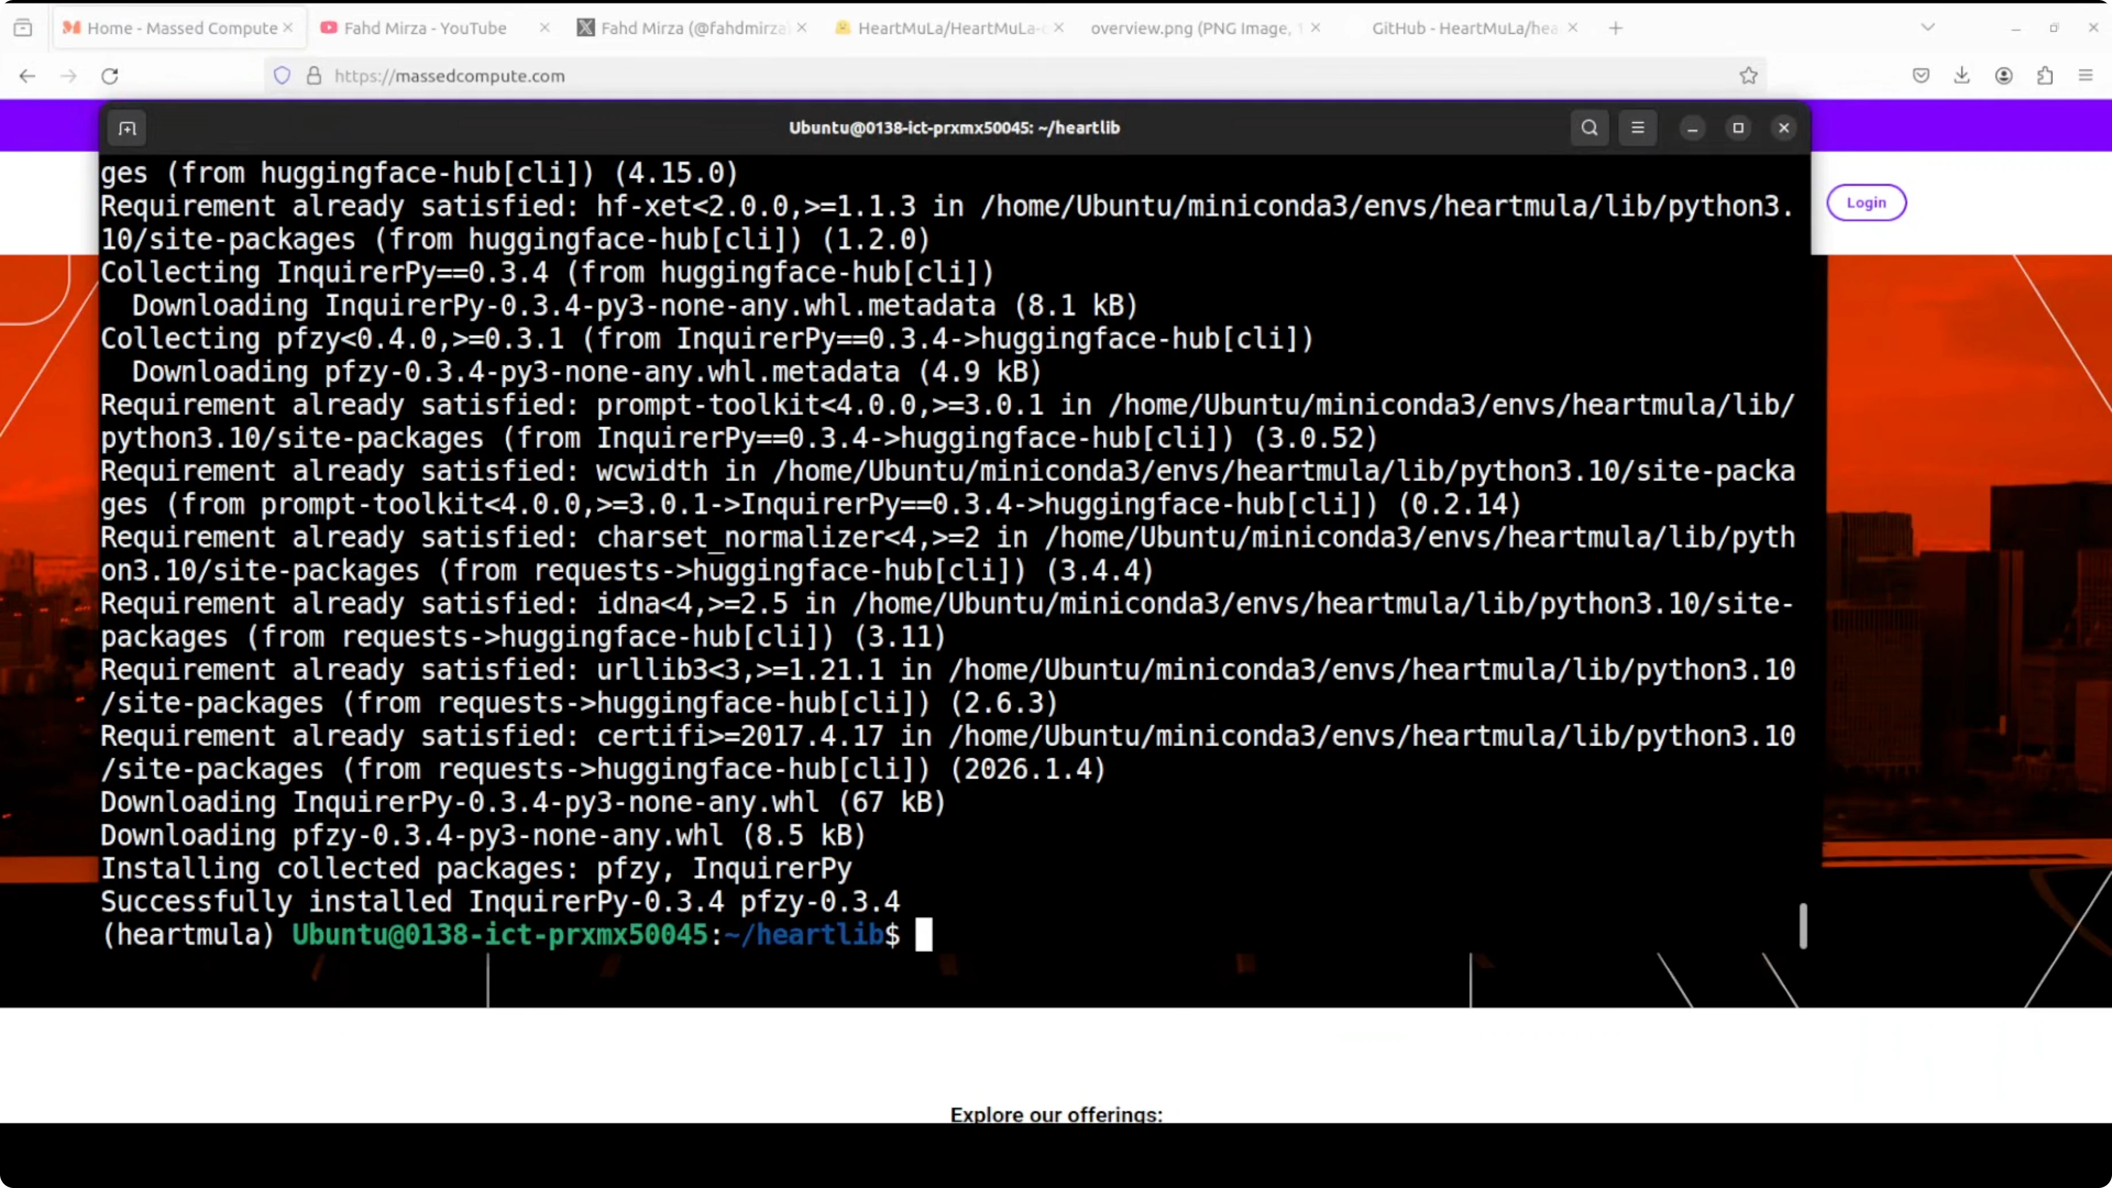Open a new terminal tab
Screen dimensions: 2112x1188
127,129
